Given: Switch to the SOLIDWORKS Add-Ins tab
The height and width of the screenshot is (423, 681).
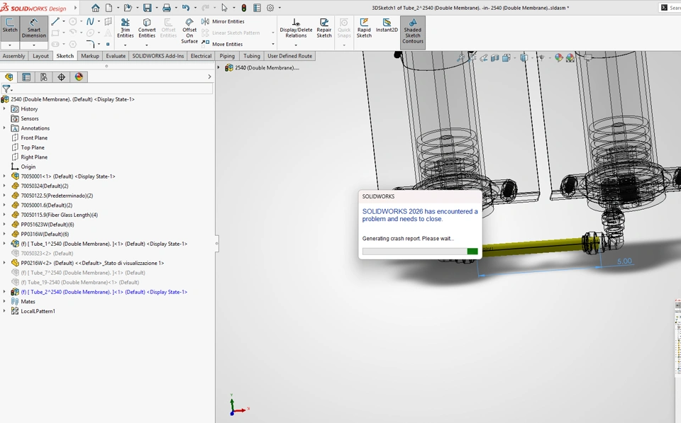Looking at the screenshot, I should pos(158,56).
